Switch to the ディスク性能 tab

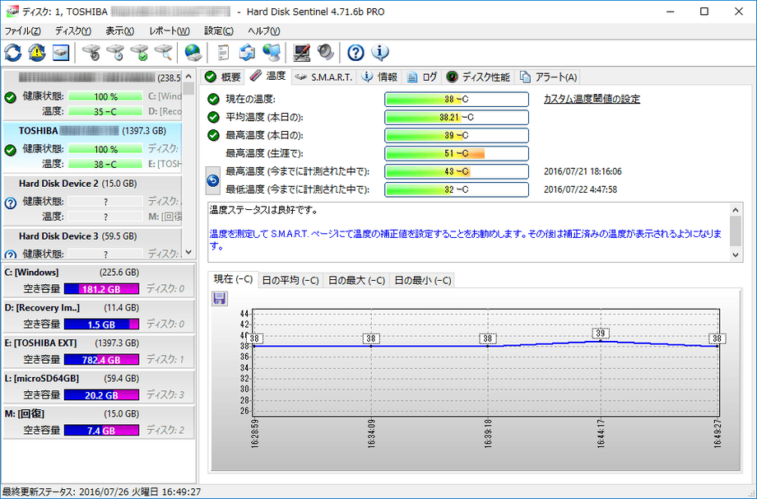coord(478,77)
